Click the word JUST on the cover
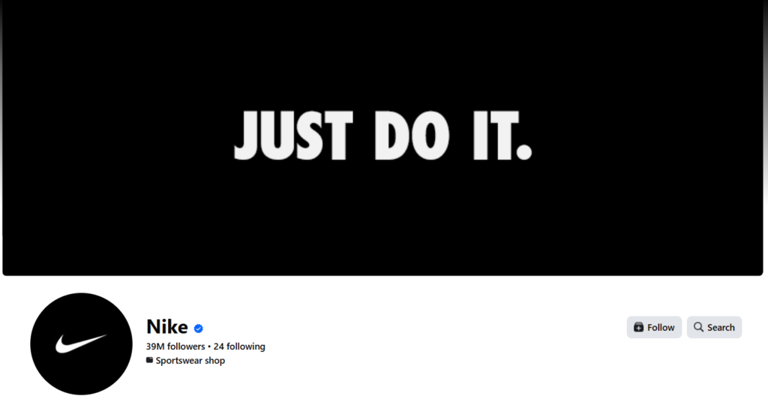The image size is (768, 408). [293, 135]
